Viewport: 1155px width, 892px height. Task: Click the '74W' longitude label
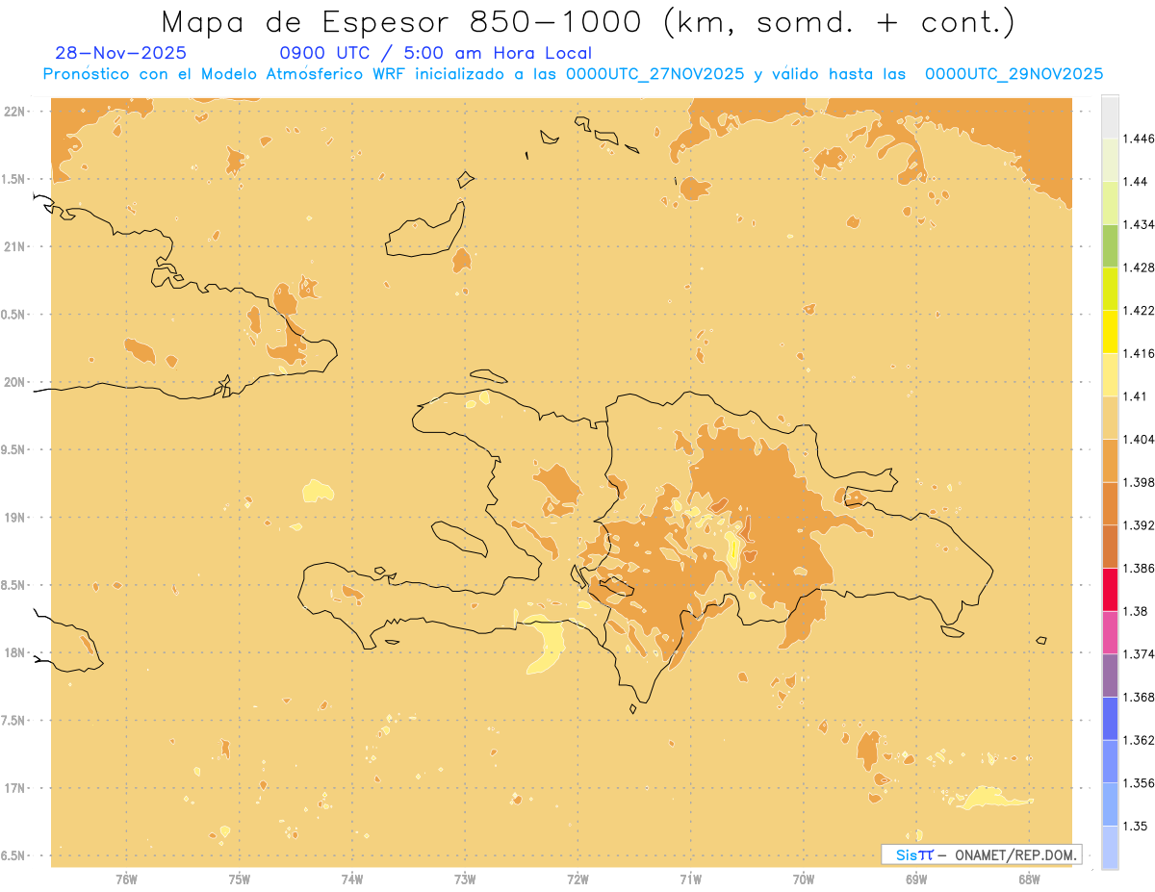click(352, 879)
